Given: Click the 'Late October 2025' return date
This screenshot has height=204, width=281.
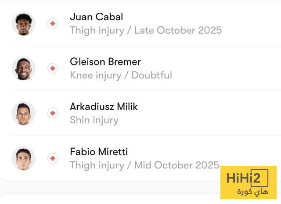Looking at the screenshot, I should point(178,30).
